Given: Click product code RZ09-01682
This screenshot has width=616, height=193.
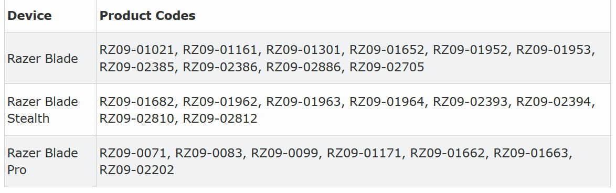Looking at the screenshot, I should [136, 102].
